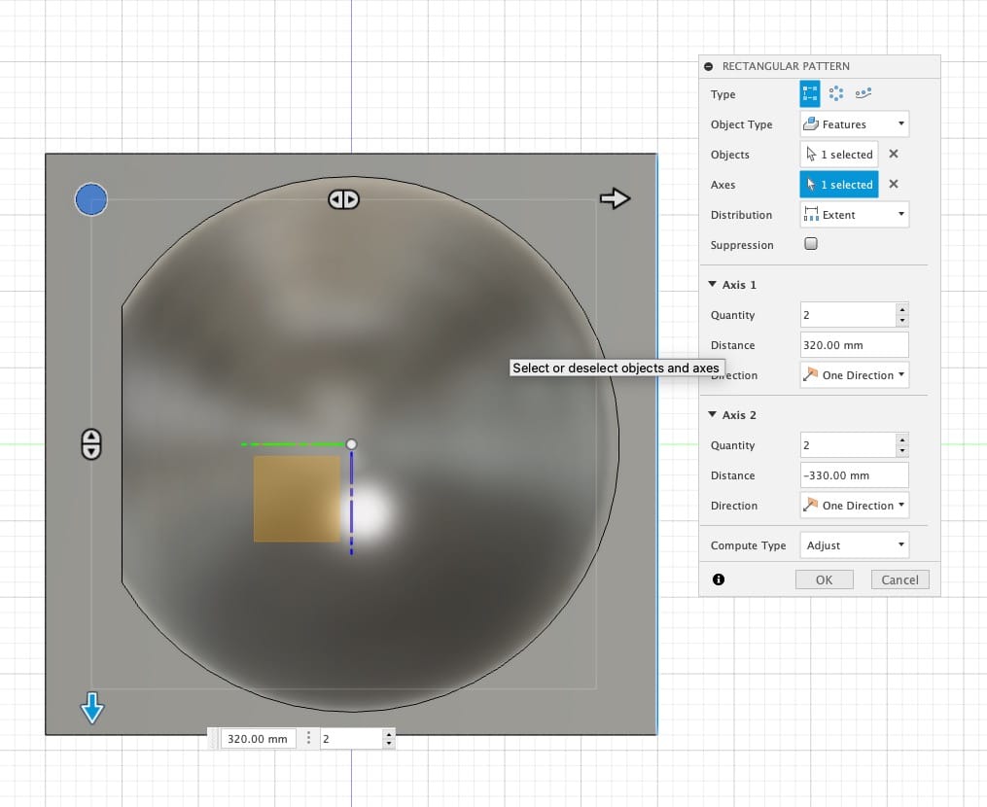Viewport: 987px width, 807px height.
Task: Open the Axis 1 Direction dropdown
Action: [x=854, y=375]
